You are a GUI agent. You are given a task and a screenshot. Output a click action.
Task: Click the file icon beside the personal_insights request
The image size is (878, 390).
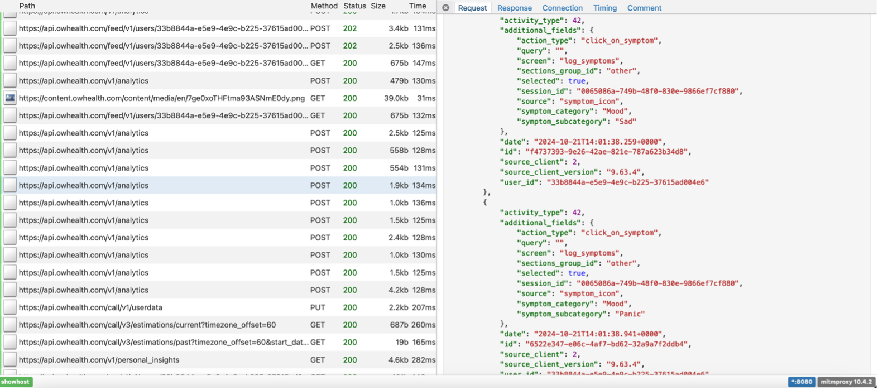[x=10, y=360]
